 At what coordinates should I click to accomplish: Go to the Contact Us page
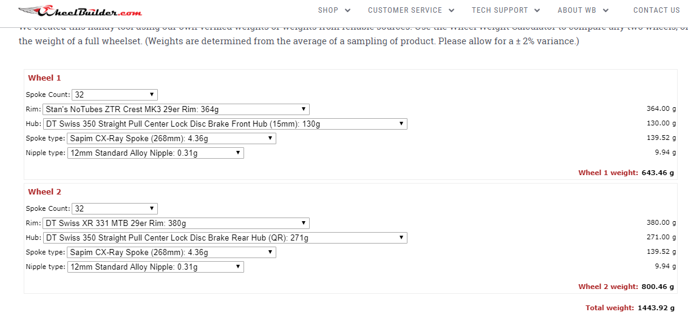coord(656,10)
